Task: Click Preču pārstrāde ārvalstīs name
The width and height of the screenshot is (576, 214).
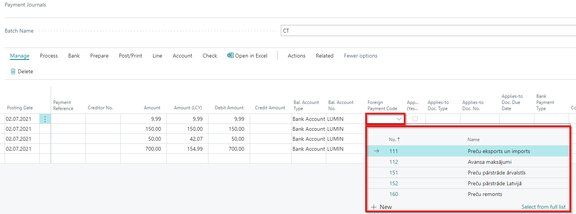Action: click(x=497, y=173)
